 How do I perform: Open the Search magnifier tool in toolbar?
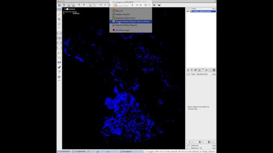click(x=90, y=5)
